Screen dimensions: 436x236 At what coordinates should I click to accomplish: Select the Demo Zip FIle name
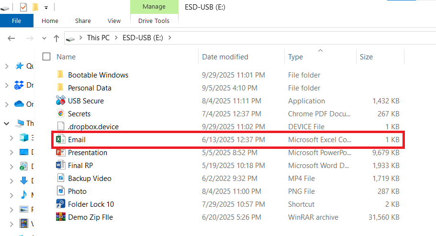[90, 217]
